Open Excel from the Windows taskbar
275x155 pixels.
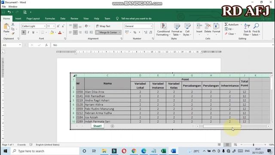(x=163, y=151)
